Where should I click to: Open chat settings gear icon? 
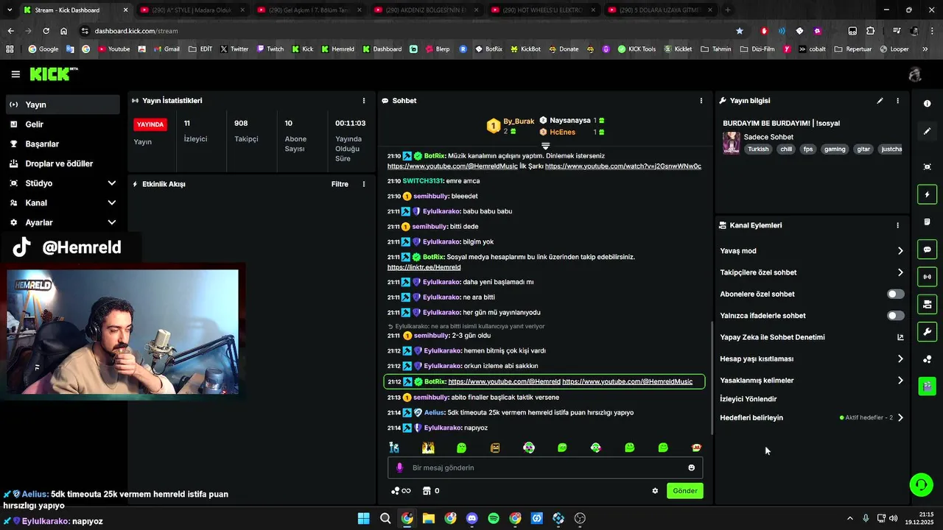(655, 491)
